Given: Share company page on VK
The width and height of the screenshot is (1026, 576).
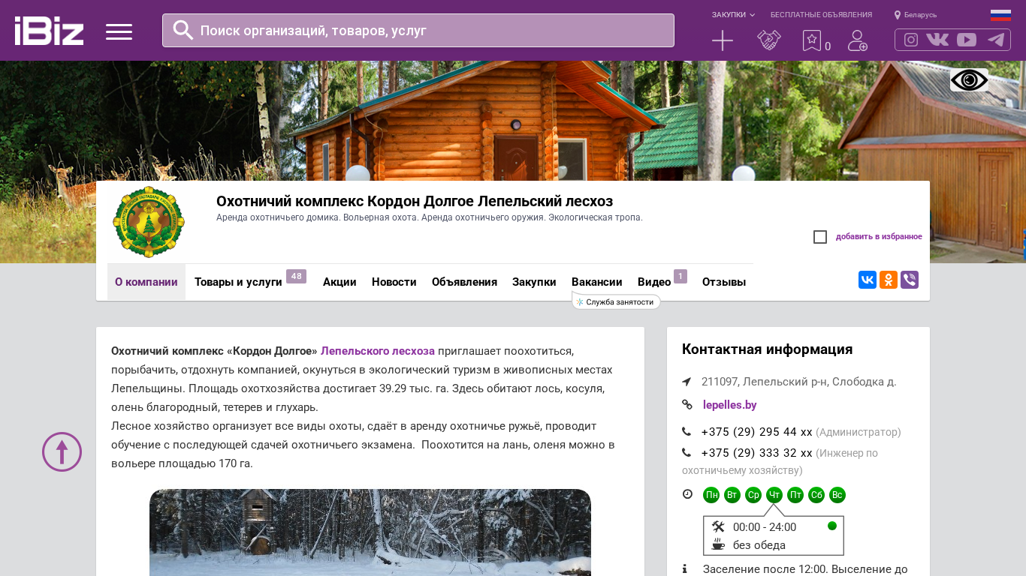Looking at the screenshot, I should [x=868, y=280].
